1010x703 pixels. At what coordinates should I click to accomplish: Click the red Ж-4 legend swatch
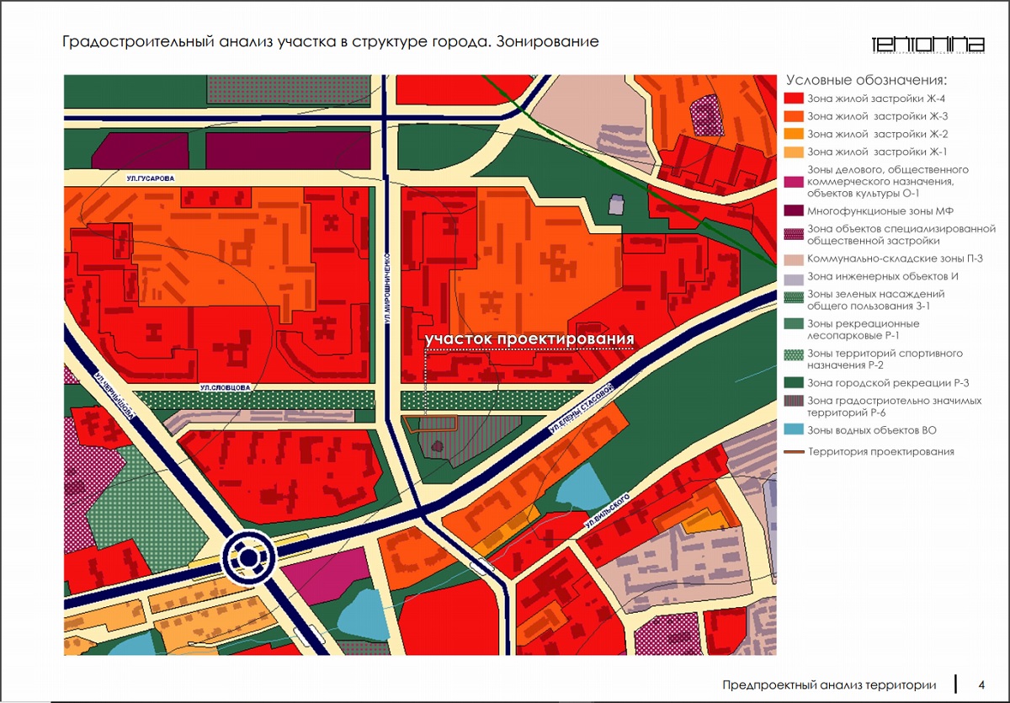794,99
